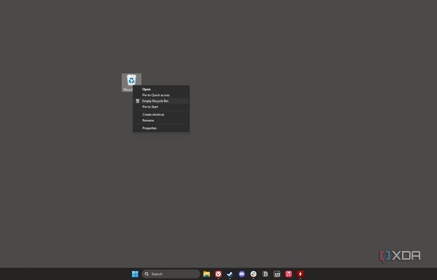Open the red lightning bolt app
Screen dimensions: 437x280
300,274
